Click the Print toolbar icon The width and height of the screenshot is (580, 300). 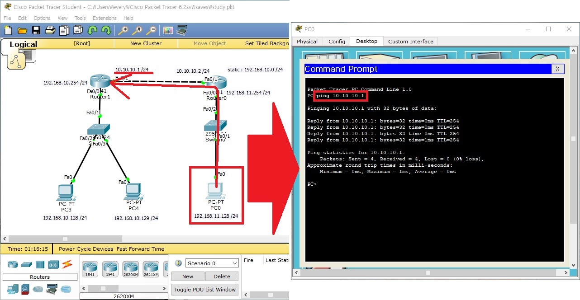click(50, 30)
